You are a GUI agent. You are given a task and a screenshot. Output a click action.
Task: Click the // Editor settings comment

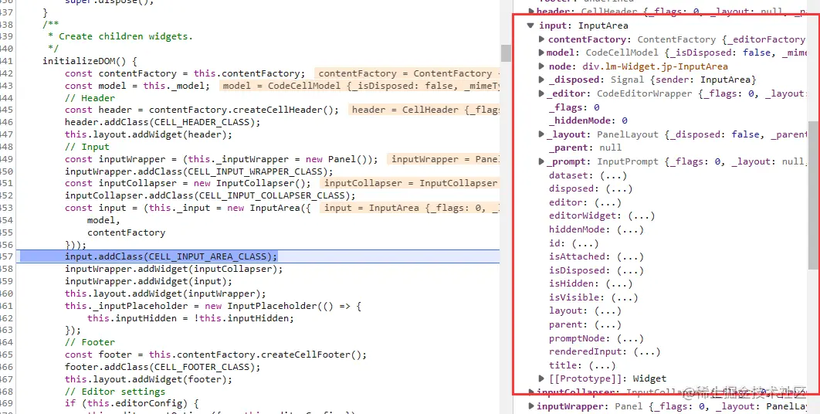click(x=115, y=392)
